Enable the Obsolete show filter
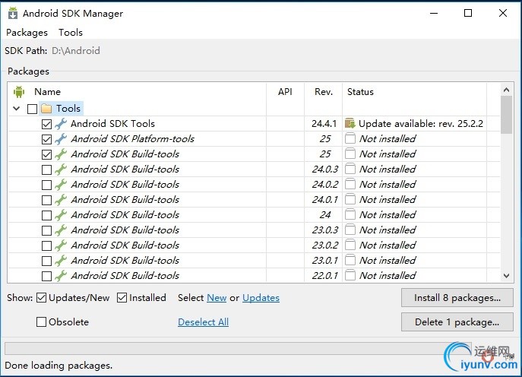Viewport: 522px width, 377px height. click(x=41, y=322)
